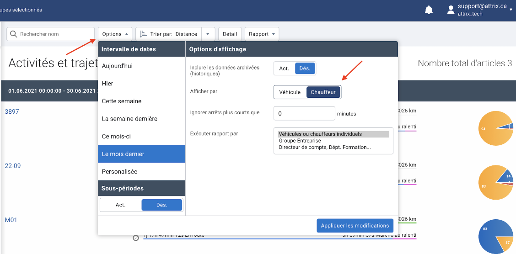
Task: Click the pie chart for vehicle 3897
Action: (x=497, y=128)
